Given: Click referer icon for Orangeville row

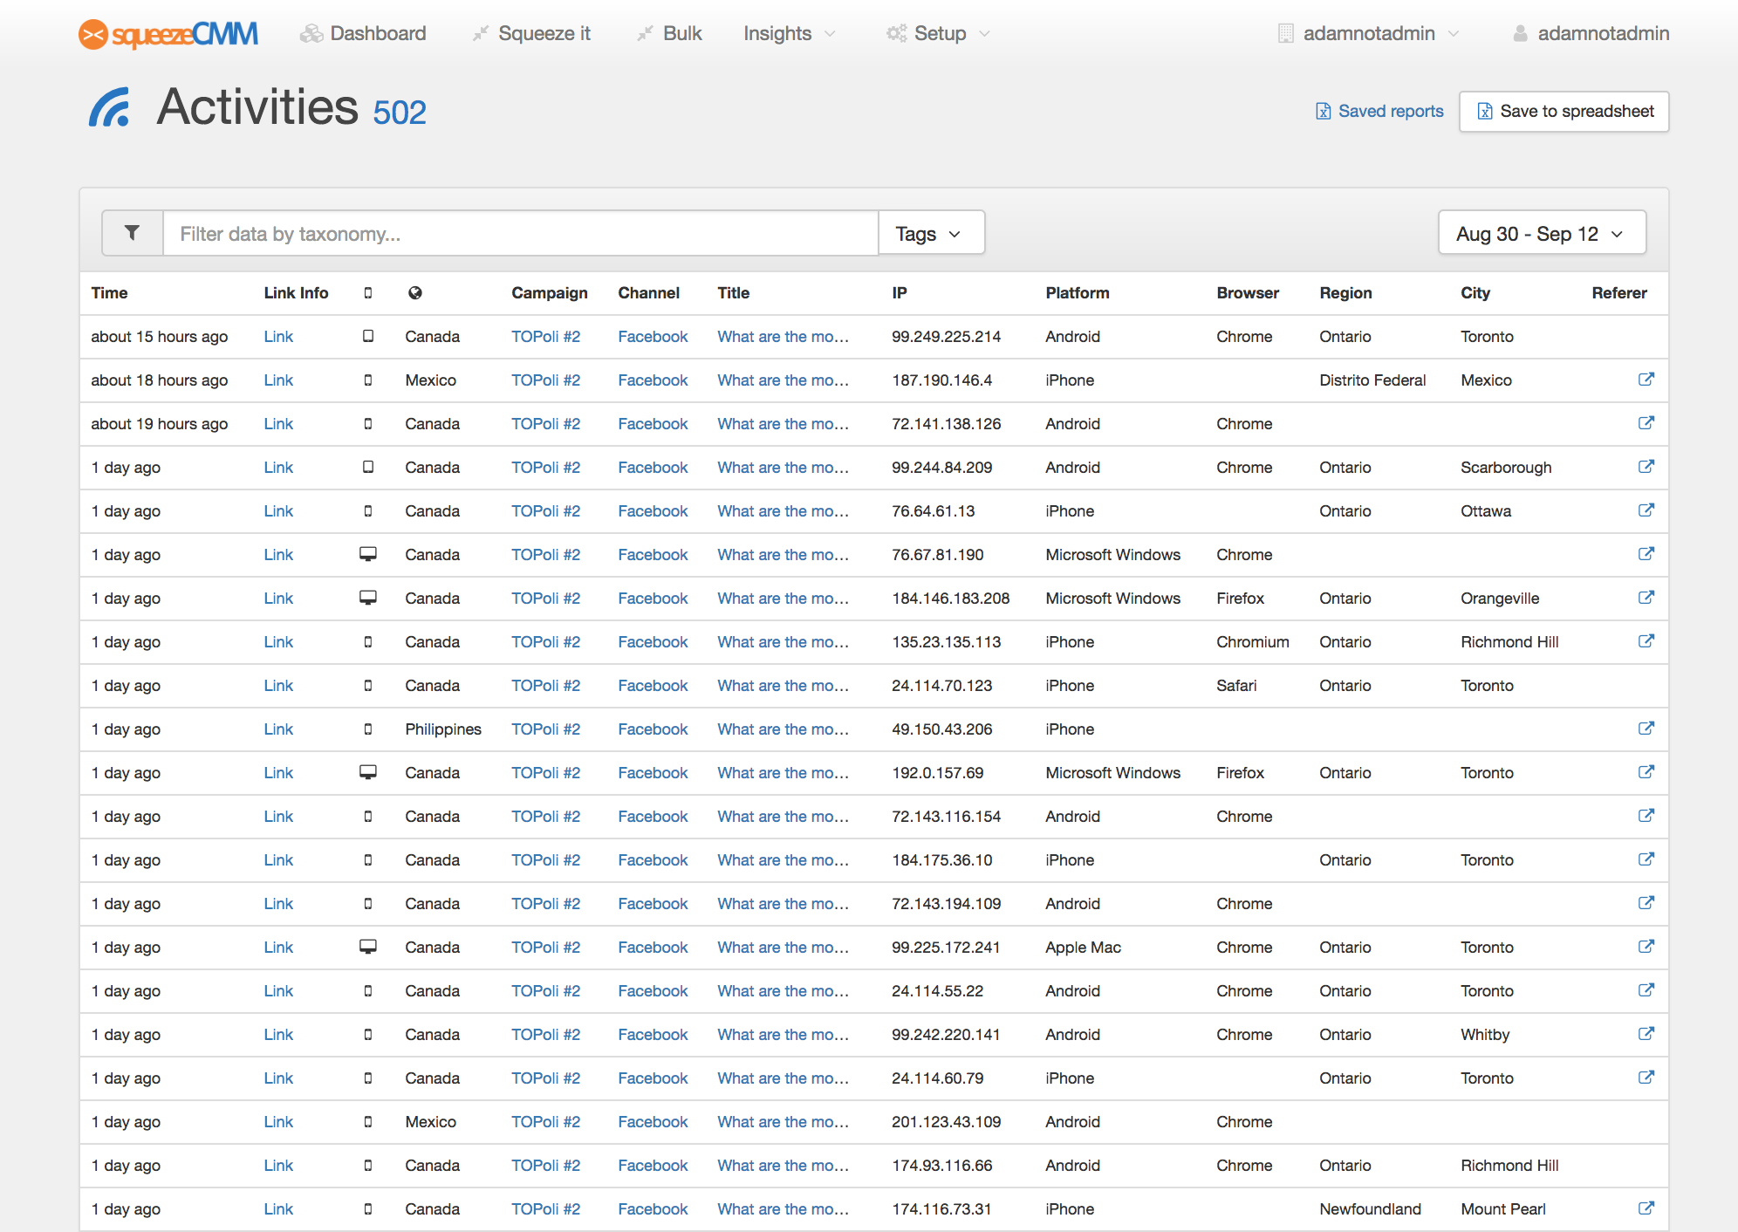Looking at the screenshot, I should tap(1646, 598).
